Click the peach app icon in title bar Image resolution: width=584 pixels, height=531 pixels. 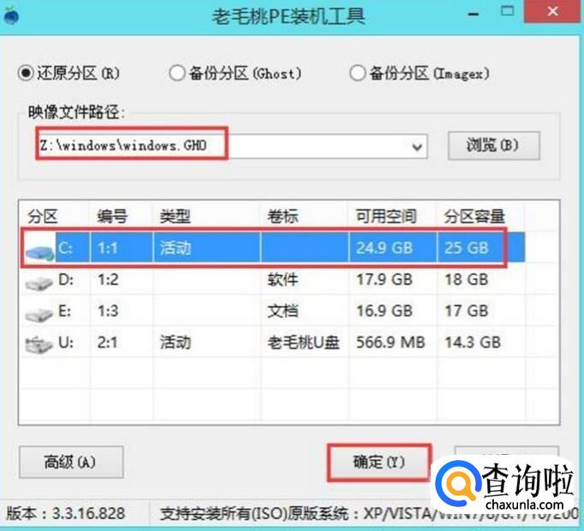pyautogui.click(x=11, y=15)
